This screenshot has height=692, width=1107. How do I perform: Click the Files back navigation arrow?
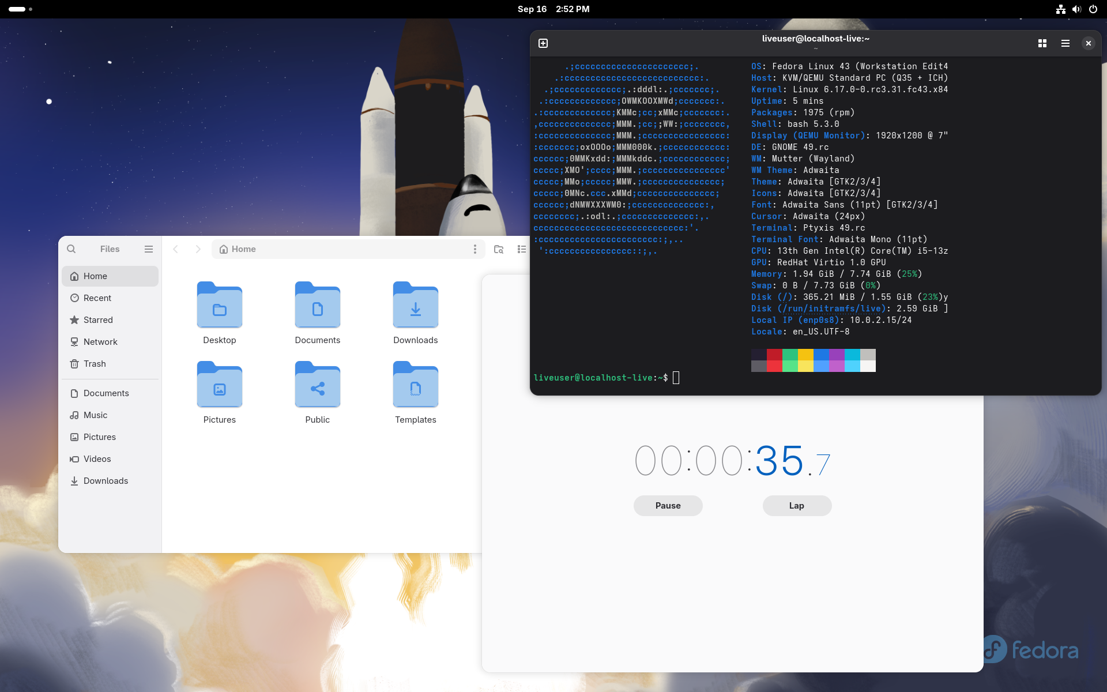click(175, 249)
